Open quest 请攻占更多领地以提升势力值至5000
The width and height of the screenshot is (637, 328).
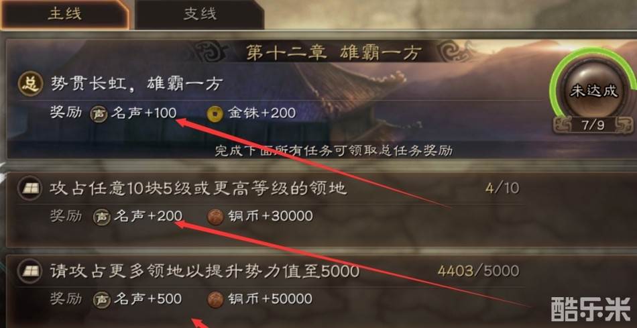(x=205, y=272)
